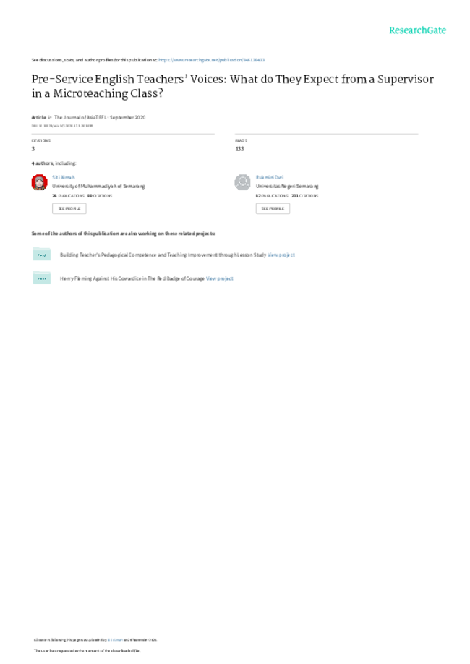Open Siti Aimah's author name link
The image size is (470, 664).
[x=64, y=177]
